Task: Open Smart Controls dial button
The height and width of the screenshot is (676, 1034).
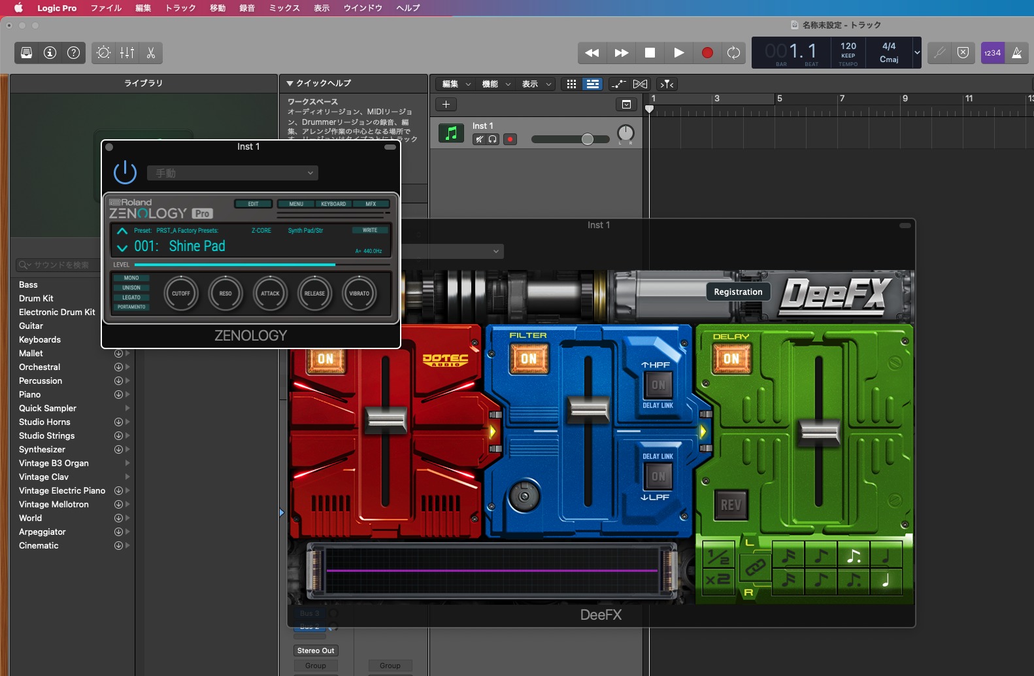Action: tap(104, 53)
